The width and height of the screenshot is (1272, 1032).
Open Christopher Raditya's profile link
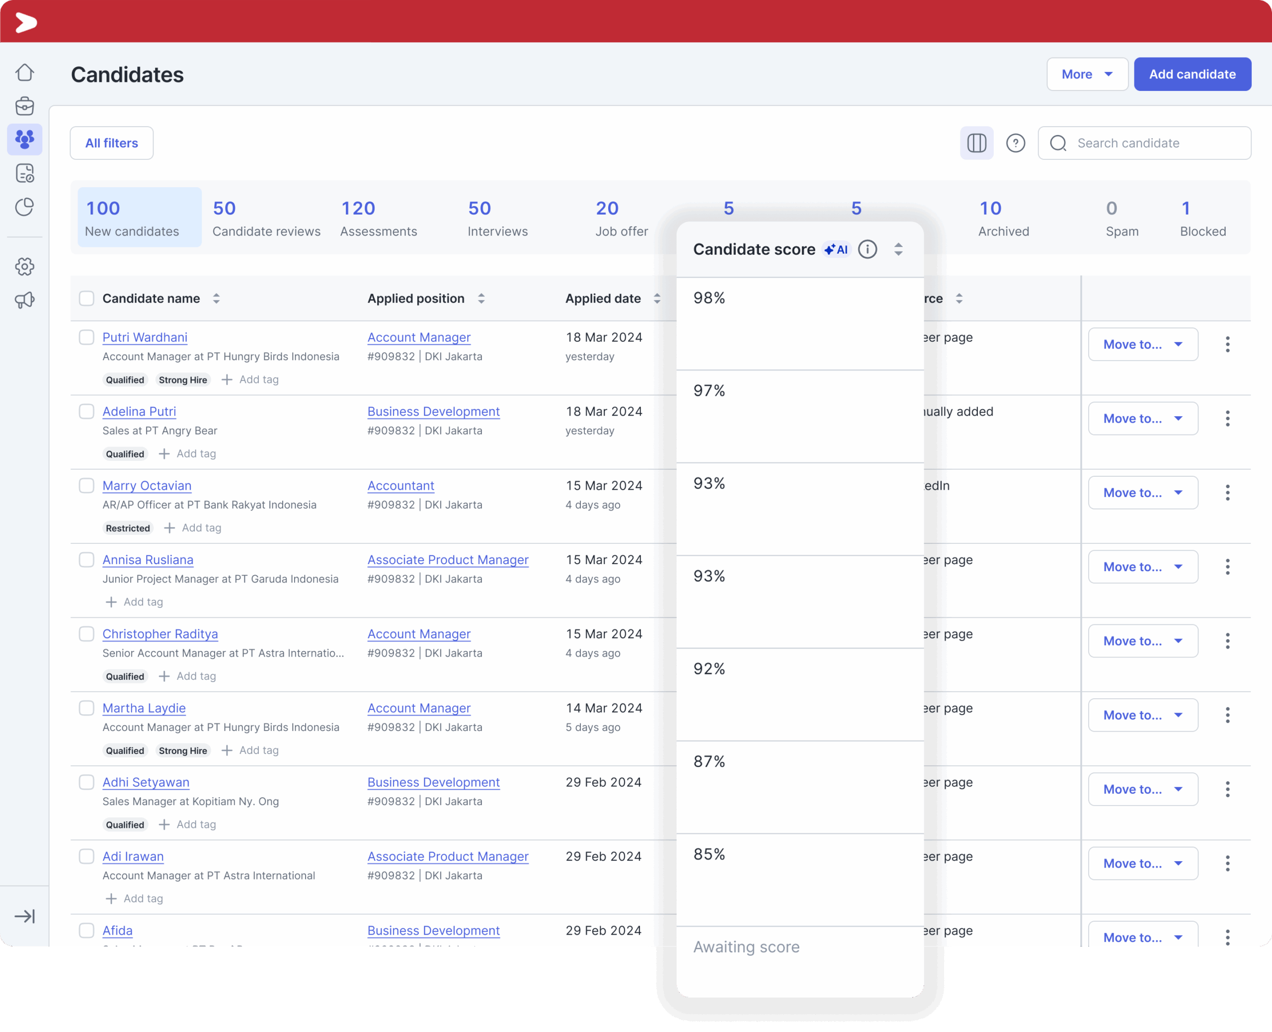point(160,634)
